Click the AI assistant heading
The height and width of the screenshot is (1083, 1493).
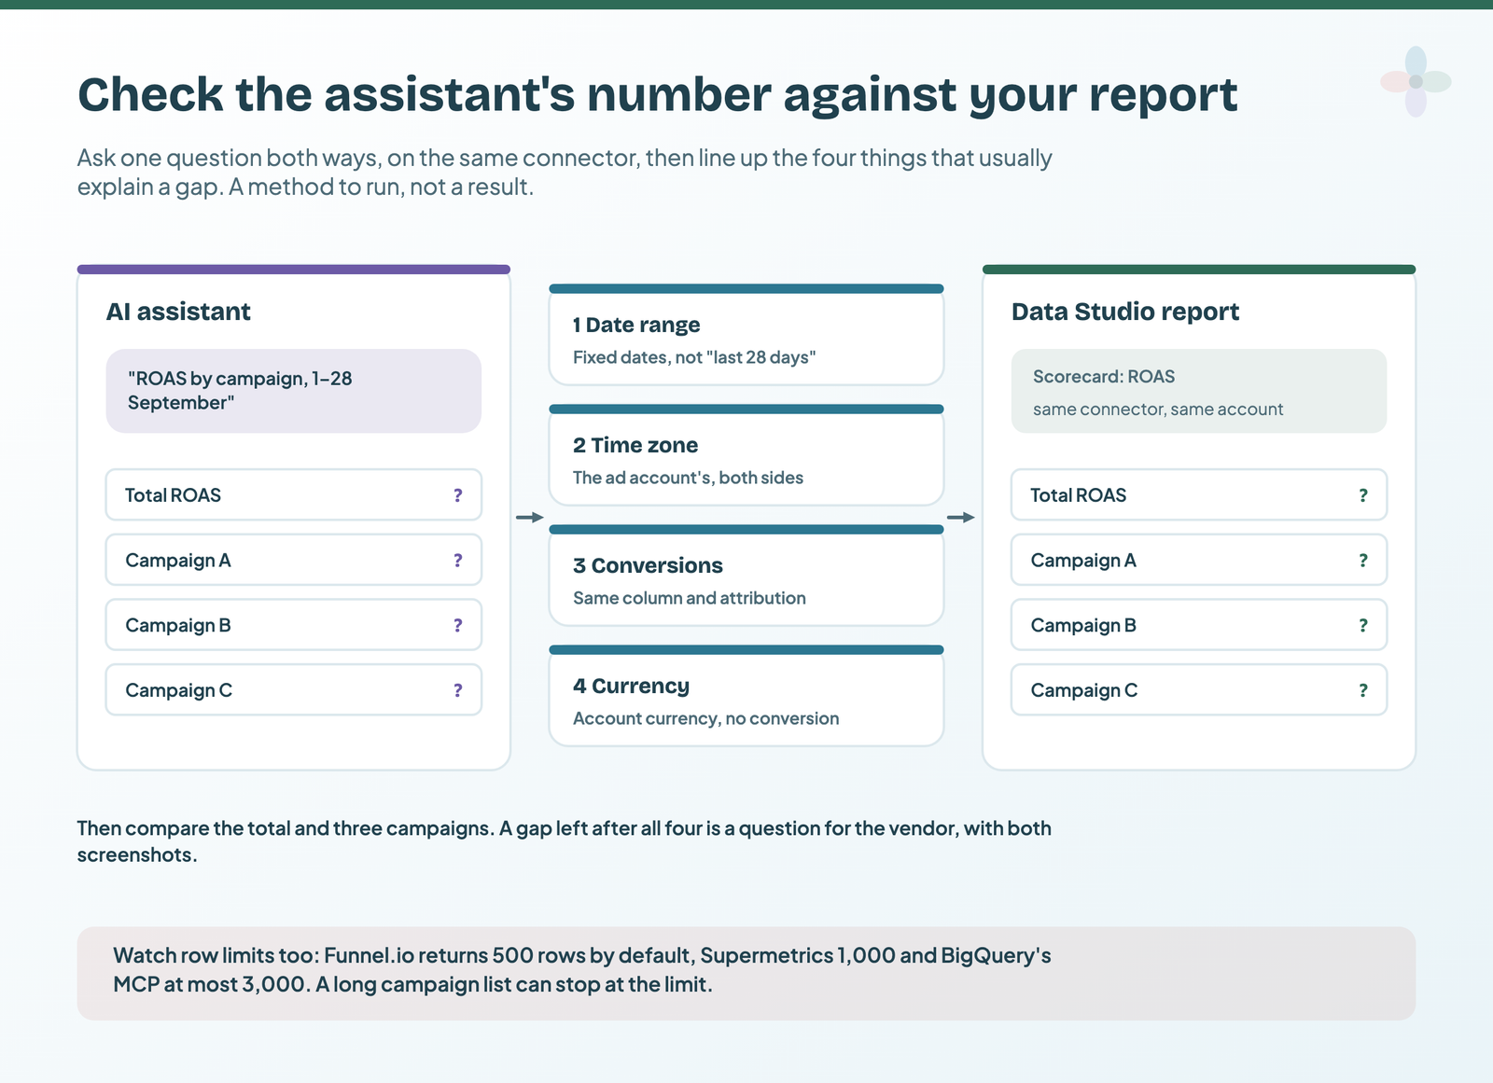pos(178,312)
